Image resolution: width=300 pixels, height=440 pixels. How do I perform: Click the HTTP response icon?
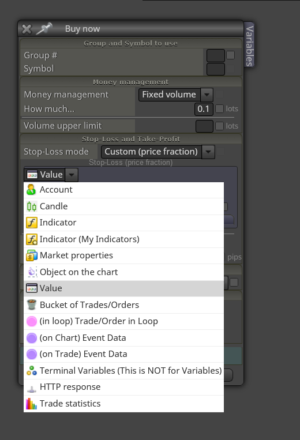coord(31,389)
